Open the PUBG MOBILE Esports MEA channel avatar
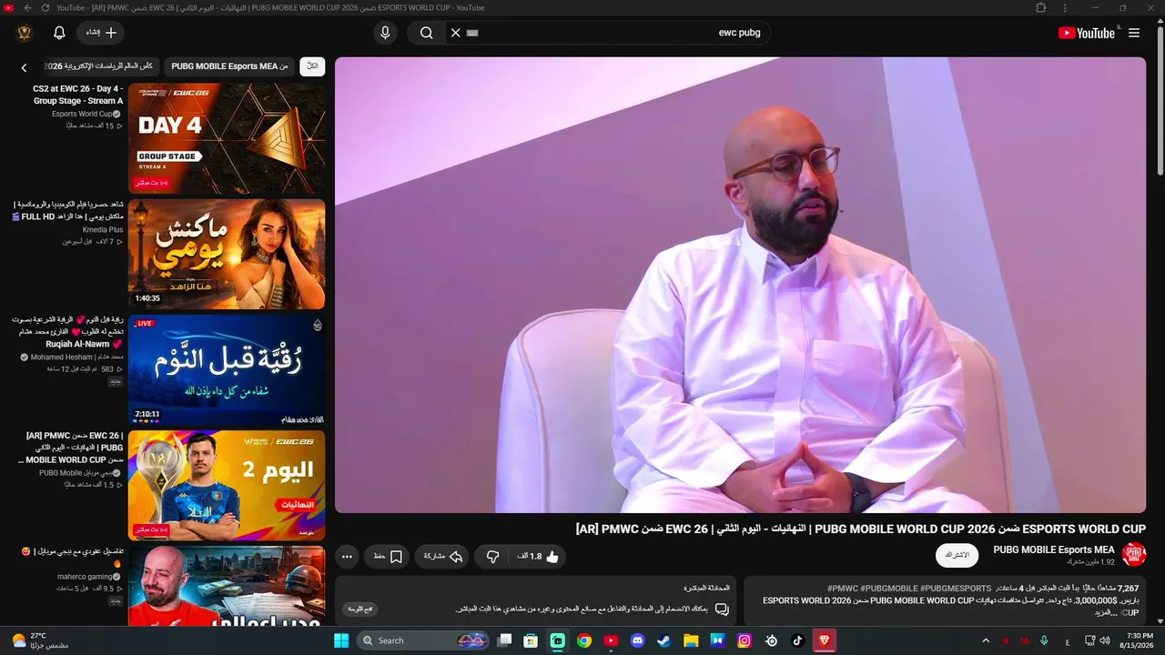The height and width of the screenshot is (655, 1165). (1134, 555)
